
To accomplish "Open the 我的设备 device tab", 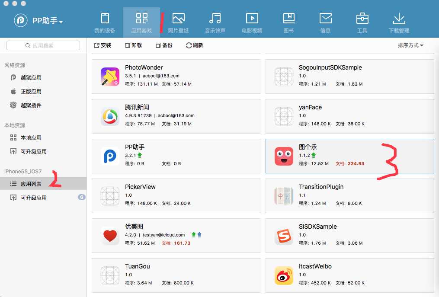I will click(x=105, y=23).
